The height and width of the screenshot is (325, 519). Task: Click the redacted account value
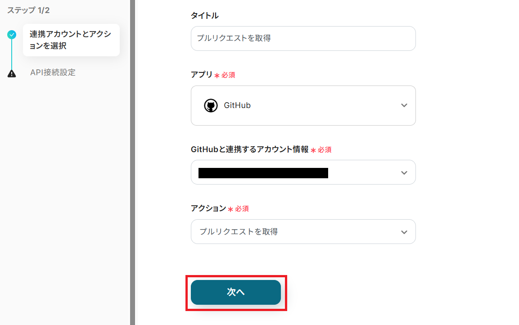(x=263, y=173)
